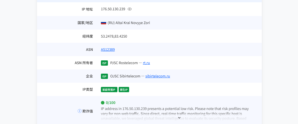
Task: Click the IP类型 row label
Action: (x=88, y=89)
